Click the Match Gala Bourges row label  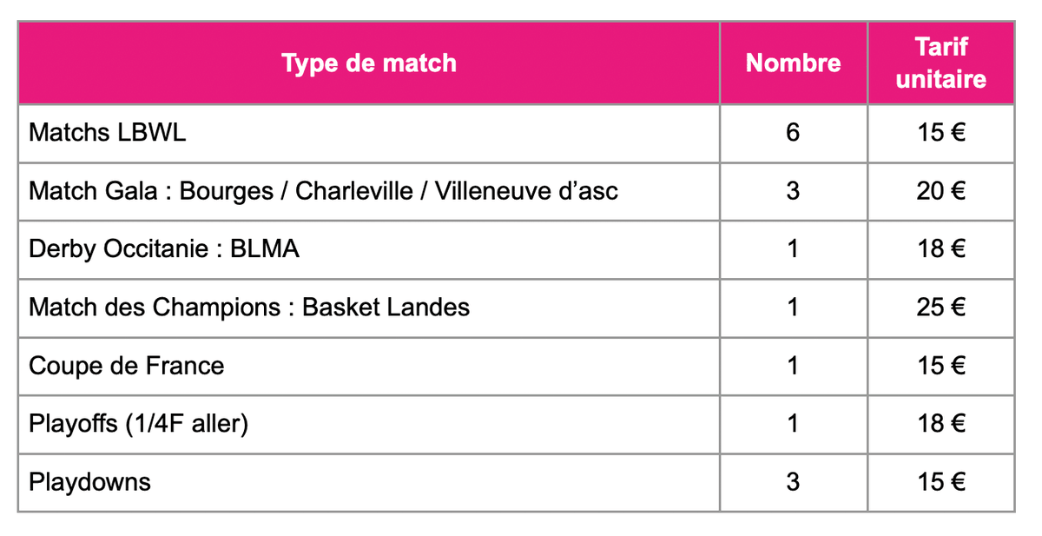pos(323,191)
